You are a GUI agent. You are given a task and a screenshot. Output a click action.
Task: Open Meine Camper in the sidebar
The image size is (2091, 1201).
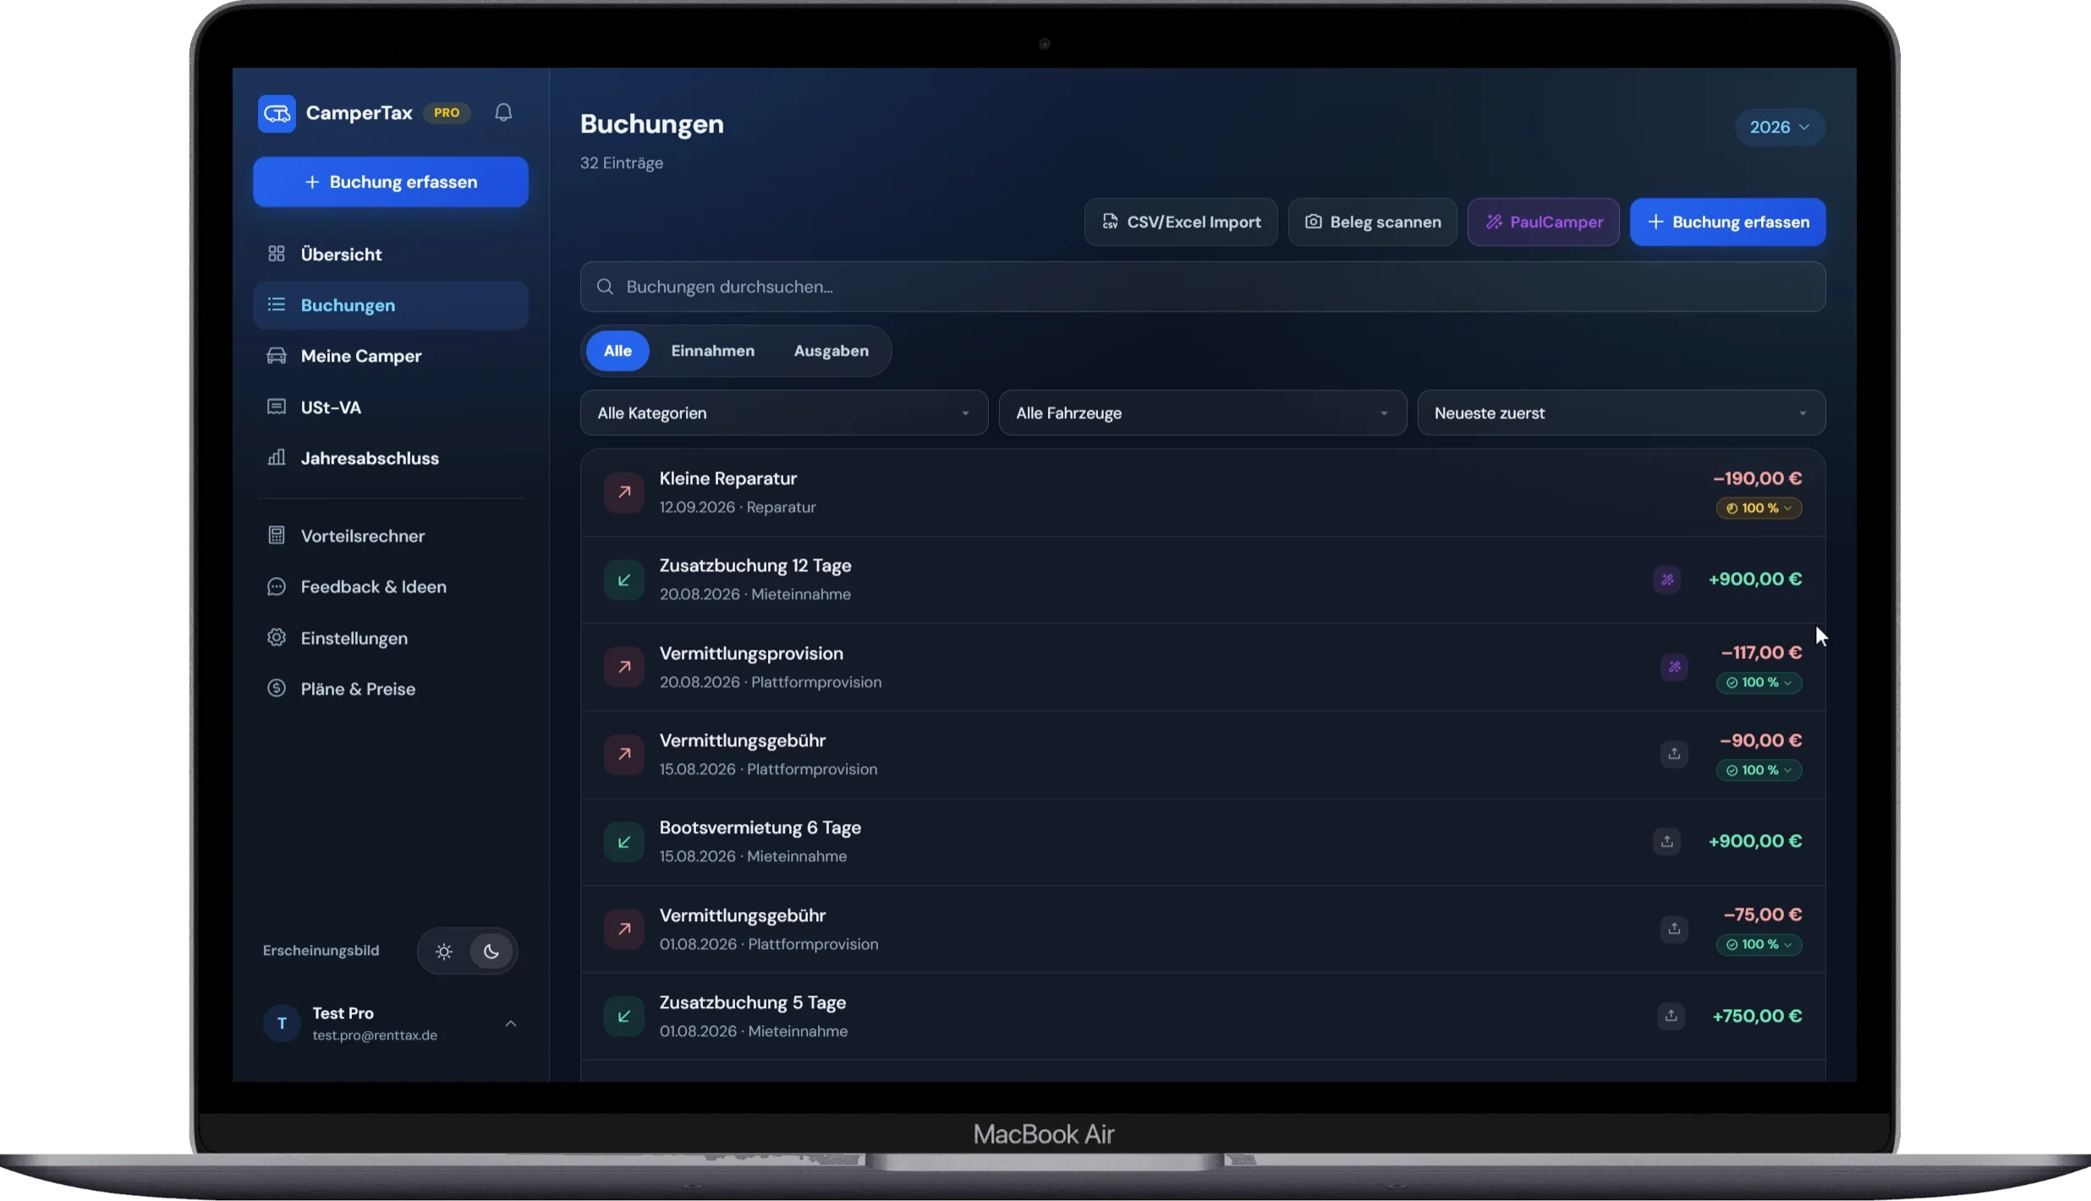pos(390,356)
